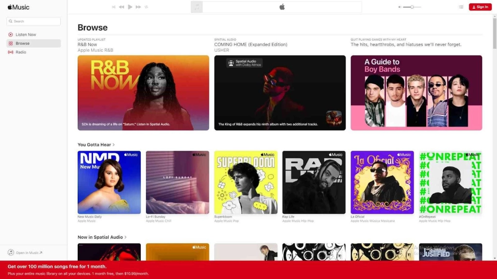Screen dimensions: 497x279
Task: Click the Apple Music logo
Action: coord(18,7)
